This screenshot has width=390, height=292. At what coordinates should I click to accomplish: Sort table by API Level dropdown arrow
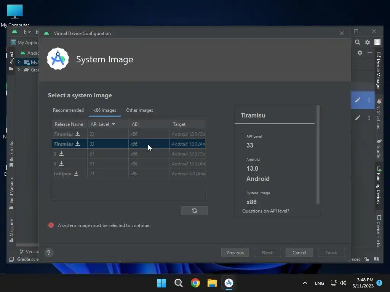(x=113, y=124)
